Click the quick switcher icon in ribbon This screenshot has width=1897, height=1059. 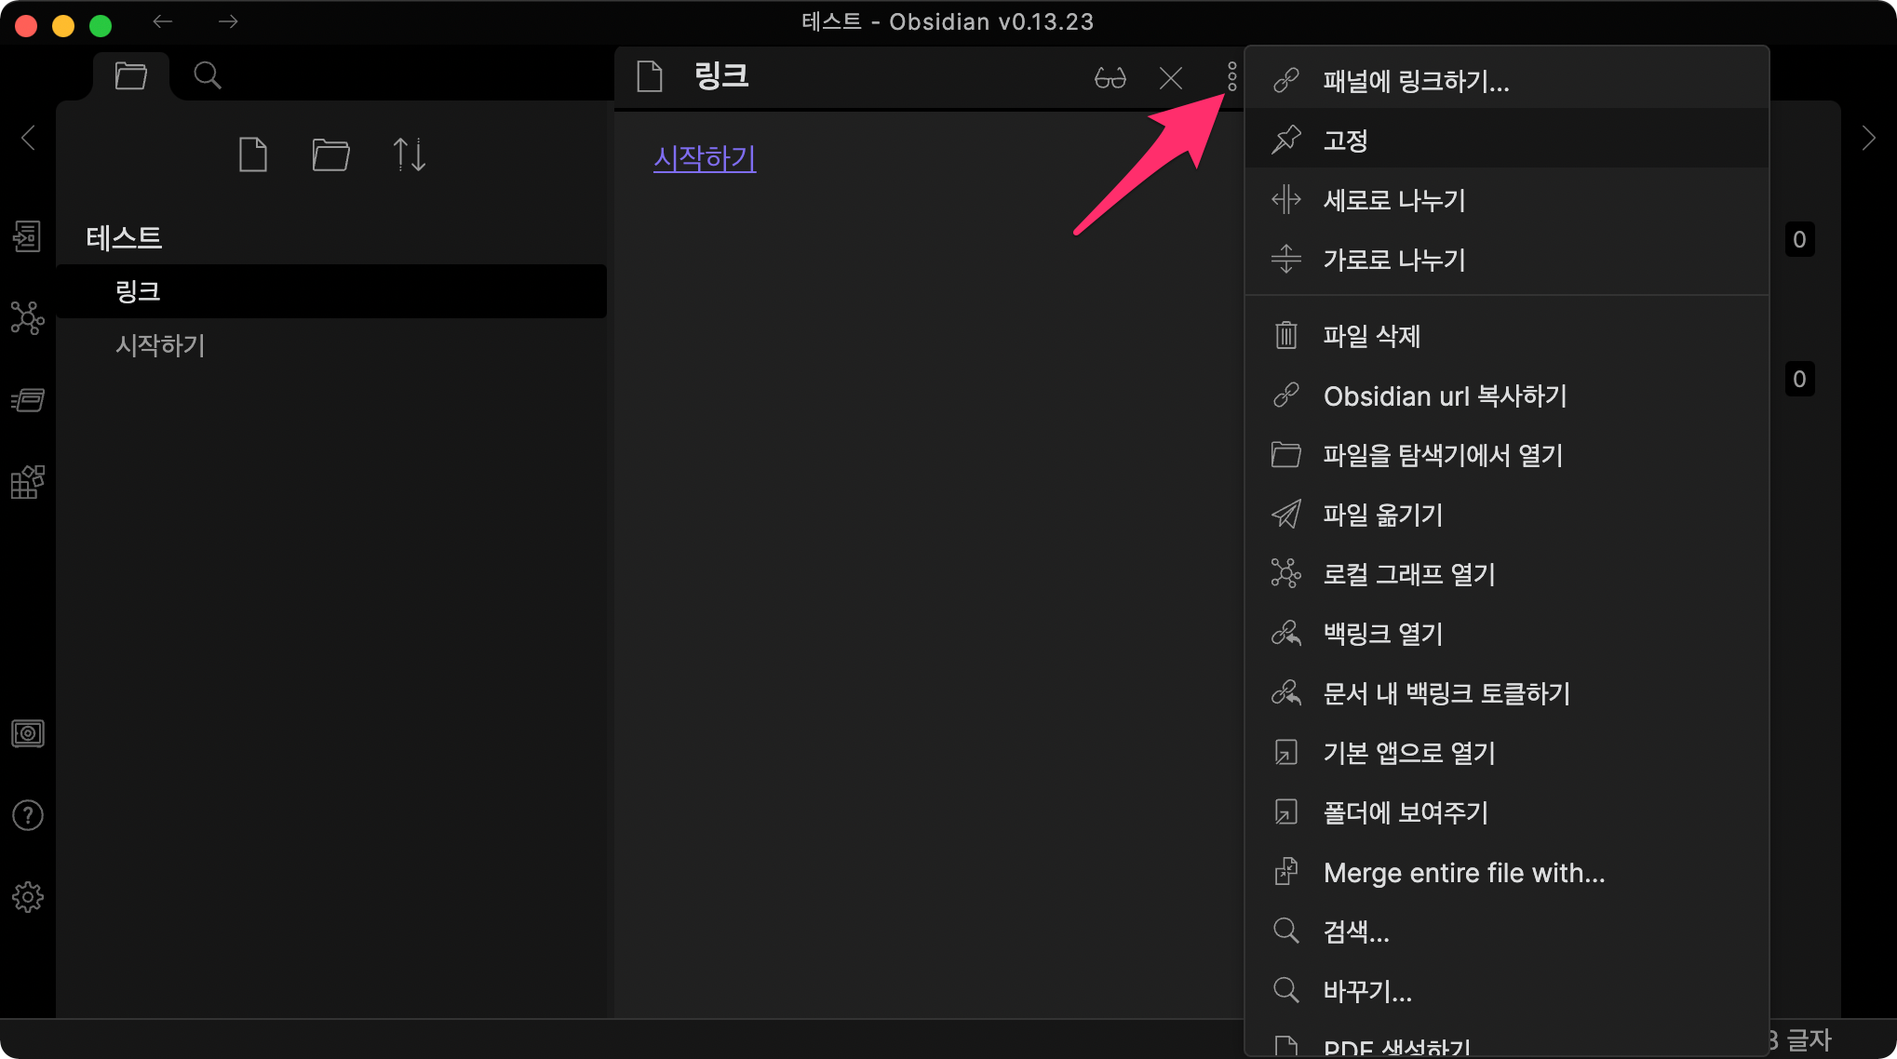(x=27, y=236)
